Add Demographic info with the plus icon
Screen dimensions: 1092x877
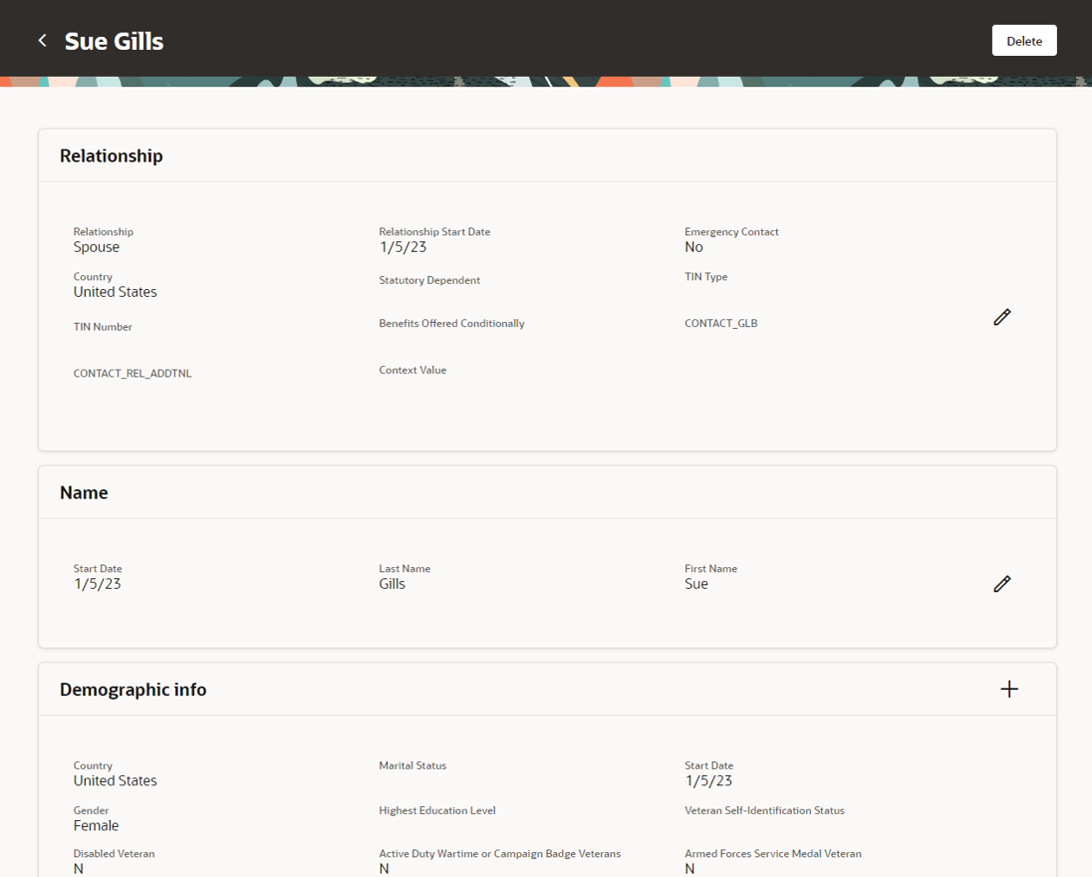point(1009,689)
